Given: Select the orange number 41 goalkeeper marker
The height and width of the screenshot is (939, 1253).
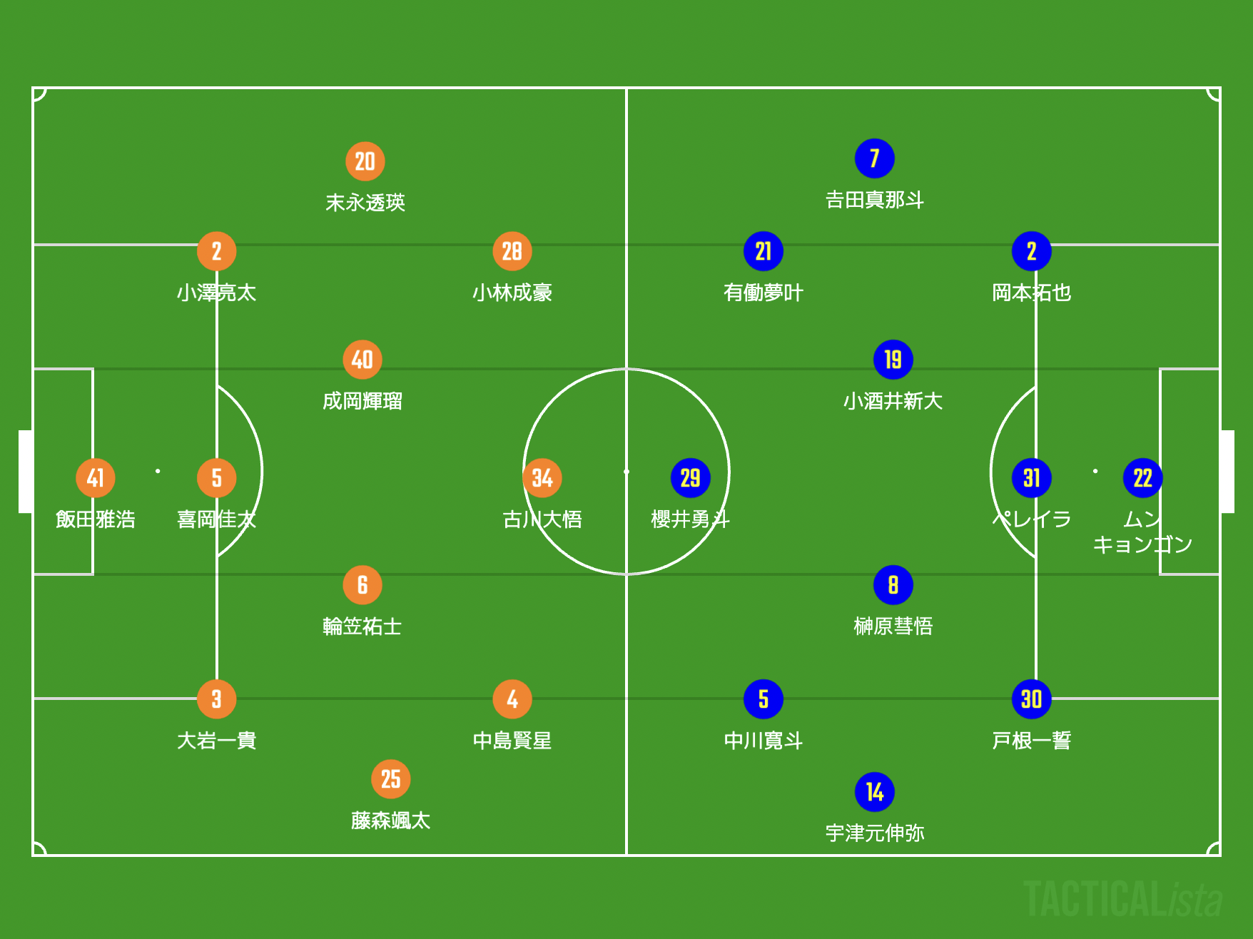Looking at the screenshot, I should [95, 477].
